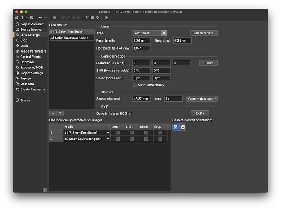Open the Create Panorama section

[x=32, y=89]
